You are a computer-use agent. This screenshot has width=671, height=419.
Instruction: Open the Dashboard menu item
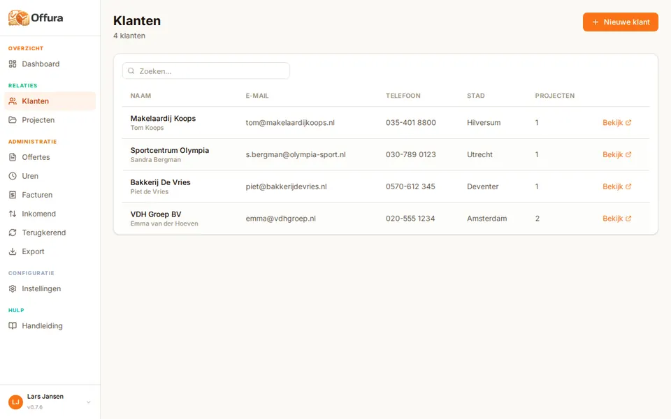[50, 64]
